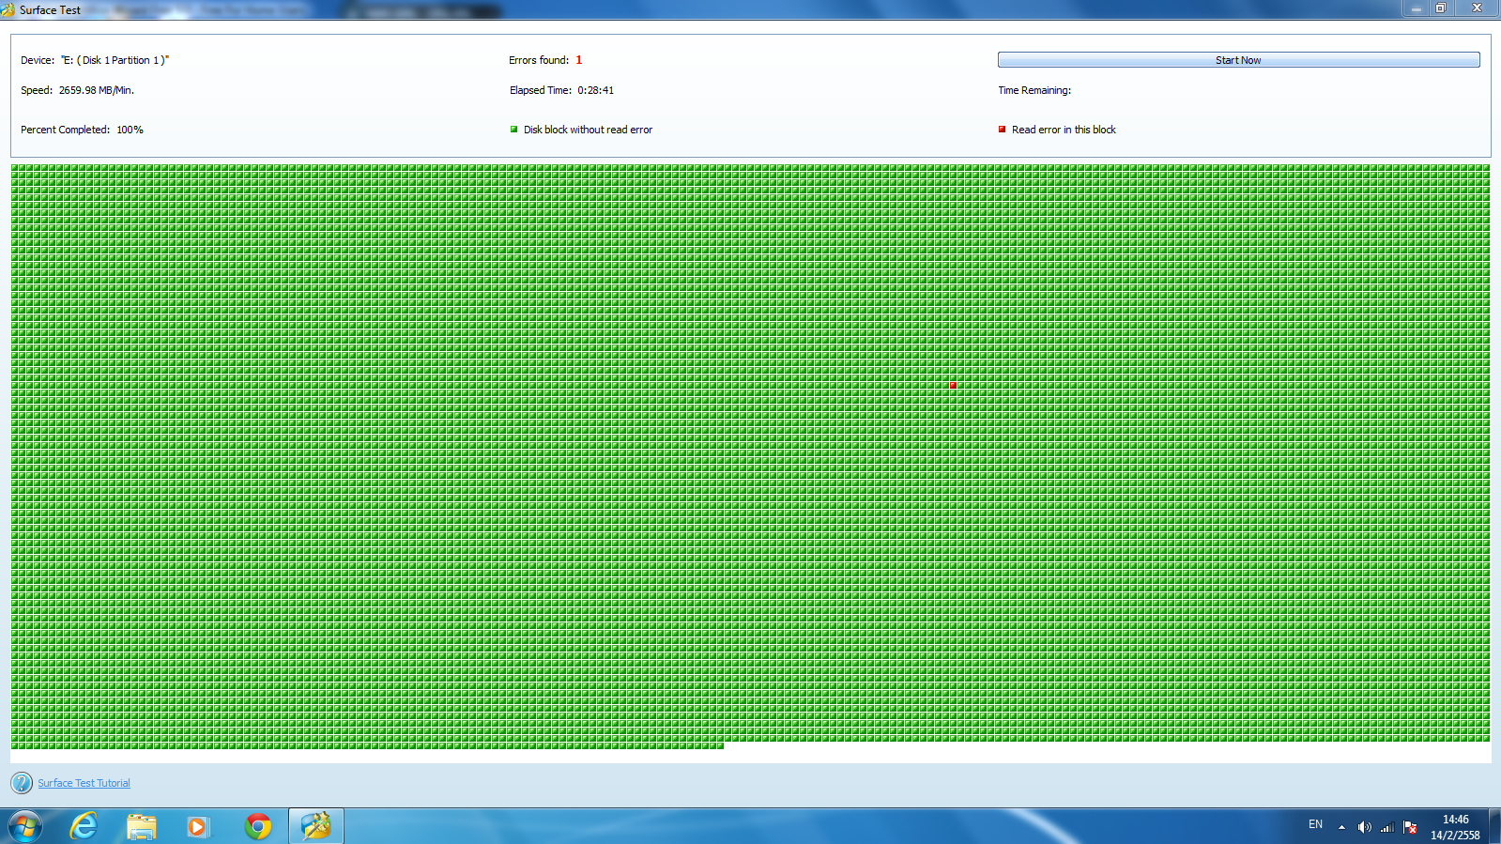Screen dimensions: 1501x844
Task: Click the red read-error block in grid
Action: point(953,386)
